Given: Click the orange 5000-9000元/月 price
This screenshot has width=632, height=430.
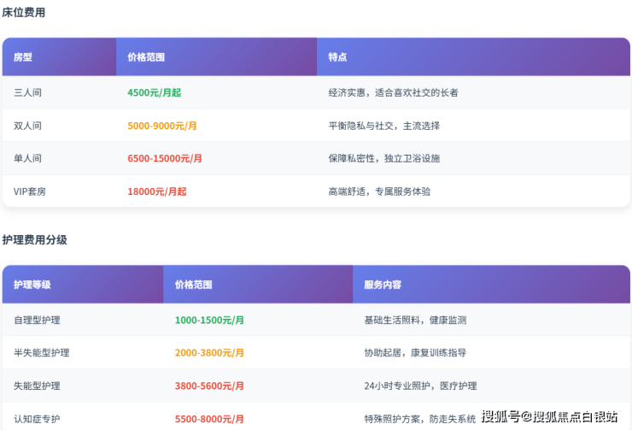Looking at the screenshot, I should coord(162,126).
